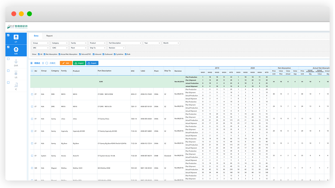
Task: Toggle the Cycletime show checkbox
Action: click(115, 54)
